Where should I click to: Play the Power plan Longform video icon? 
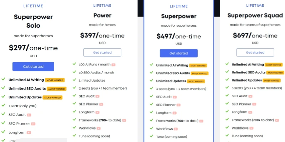[97, 112]
